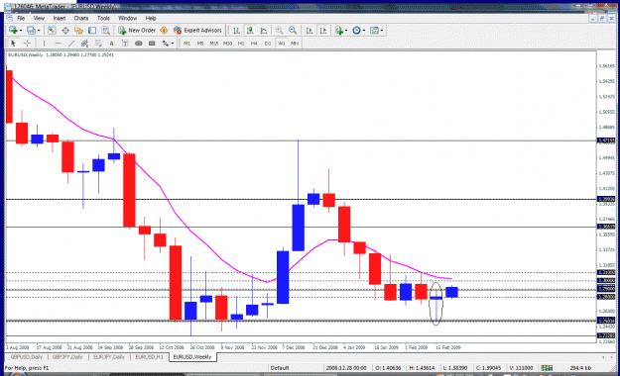Toggle the Navigator folder-star icon

(x=78, y=31)
